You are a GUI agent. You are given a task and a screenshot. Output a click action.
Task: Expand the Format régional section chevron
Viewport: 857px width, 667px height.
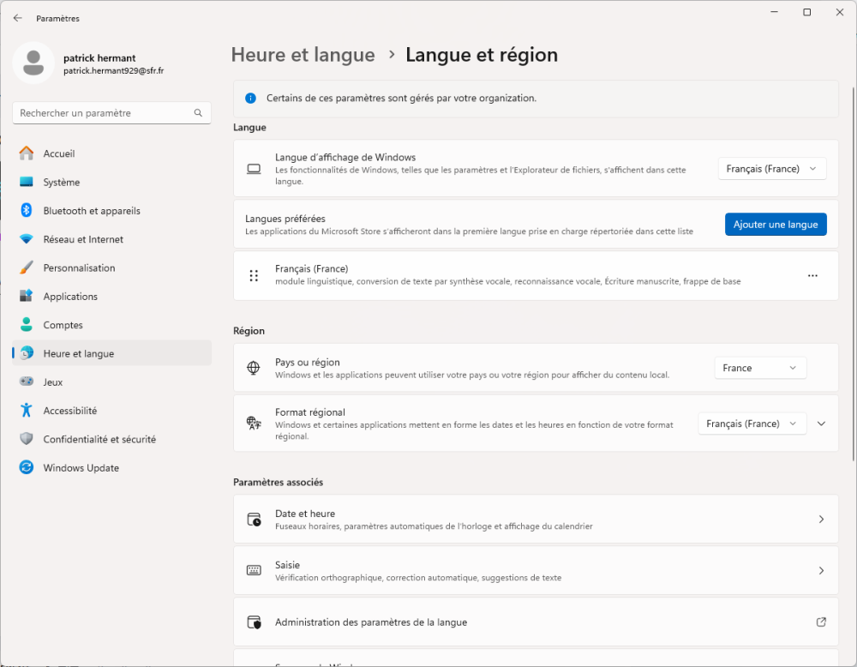(821, 424)
